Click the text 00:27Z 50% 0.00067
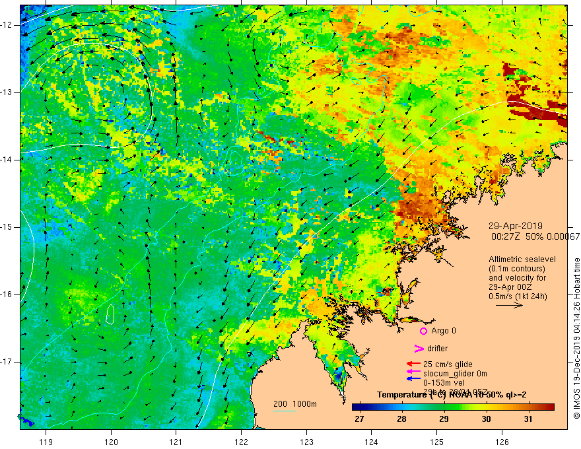 pos(535,237)
